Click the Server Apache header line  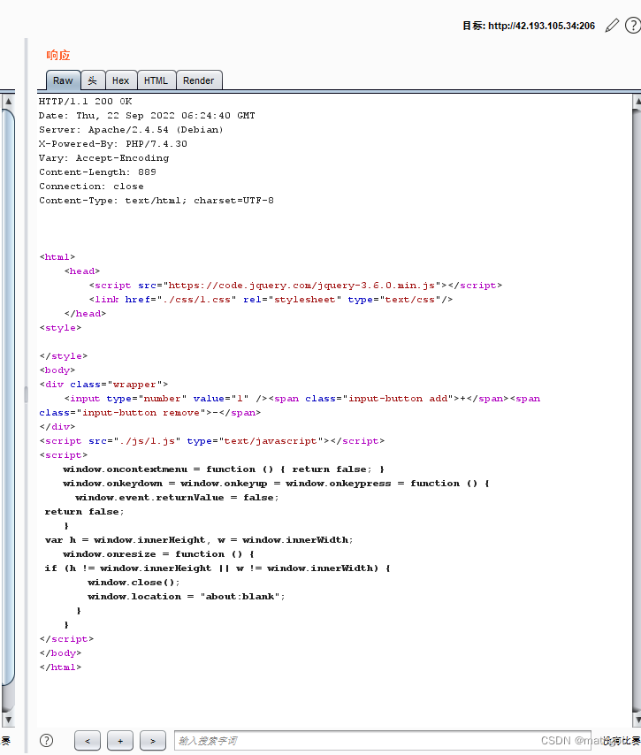(131, 130)
